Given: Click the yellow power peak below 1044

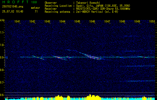Looking at the screenshot, I should [x=59, y=97].
